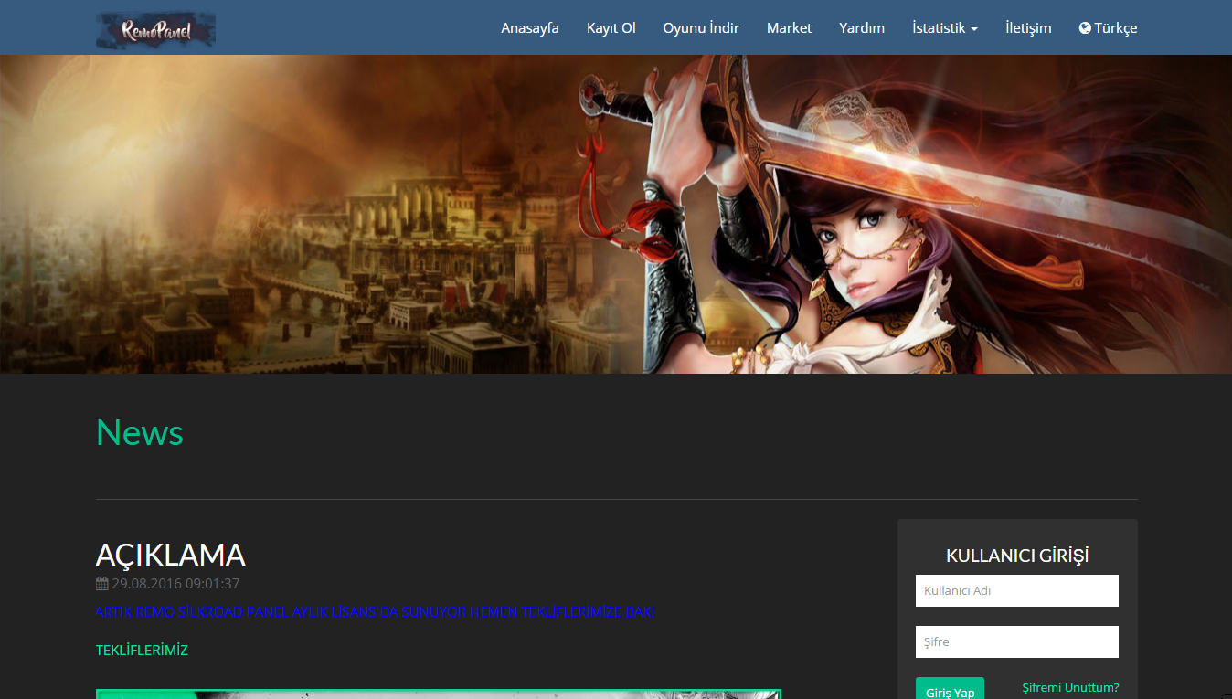
Task: Focus the Kullanıcı Adı input field
Action: [1017, 590]
